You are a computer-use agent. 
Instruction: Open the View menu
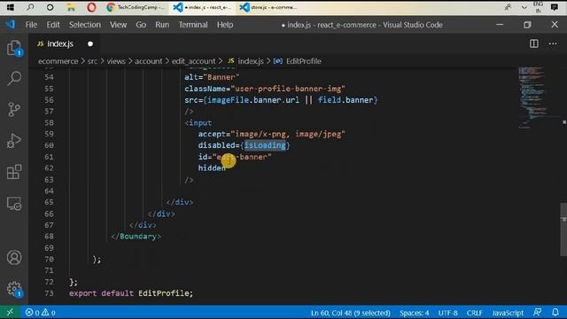(118, 25)
